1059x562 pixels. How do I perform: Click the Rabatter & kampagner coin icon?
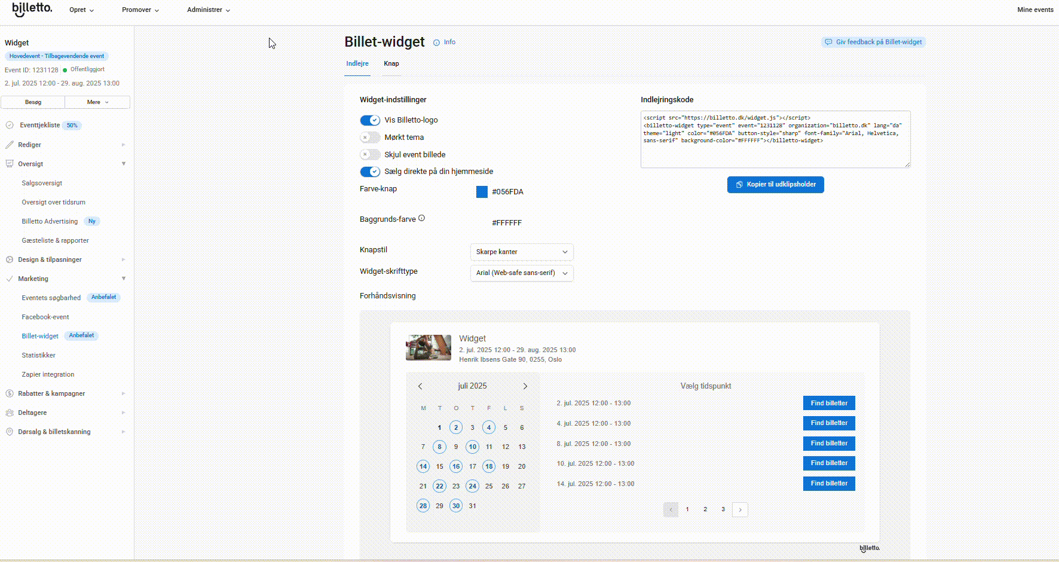click(10, 393)
